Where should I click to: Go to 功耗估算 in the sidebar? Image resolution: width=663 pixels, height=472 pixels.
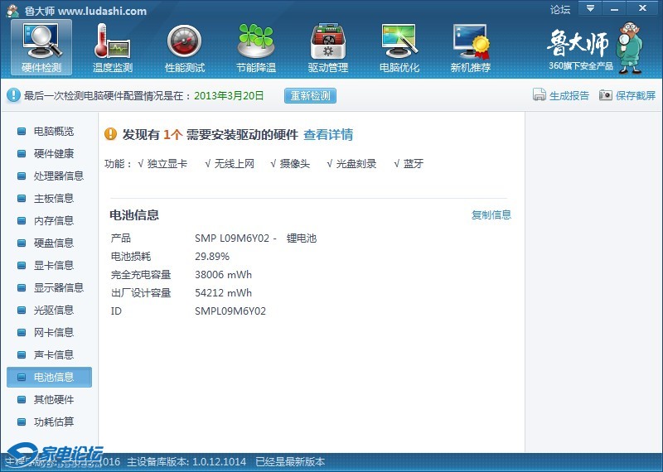(x=53, y=421)
